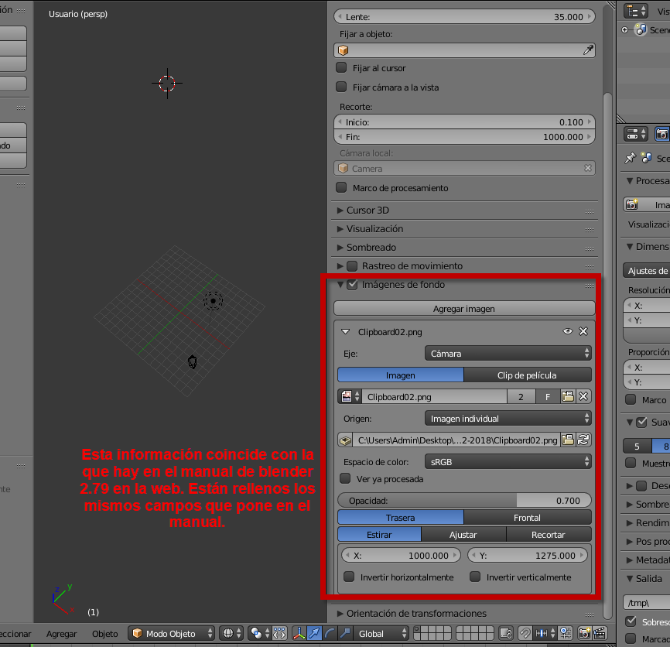670x647 pixels.
Task: Click the image user count 2
Action: [521, 397]
